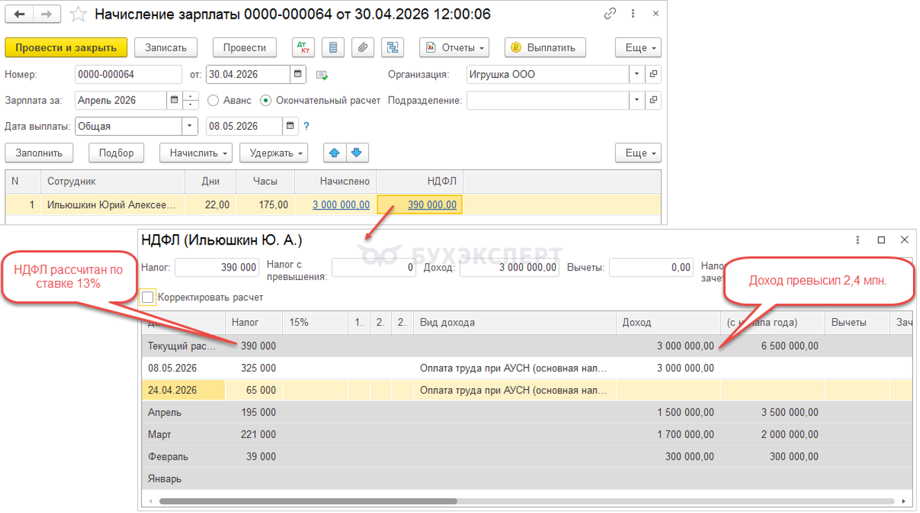Click the salary month stepper arrows
Viewport: 920px width, 513px height.
[x=191, y=101]
